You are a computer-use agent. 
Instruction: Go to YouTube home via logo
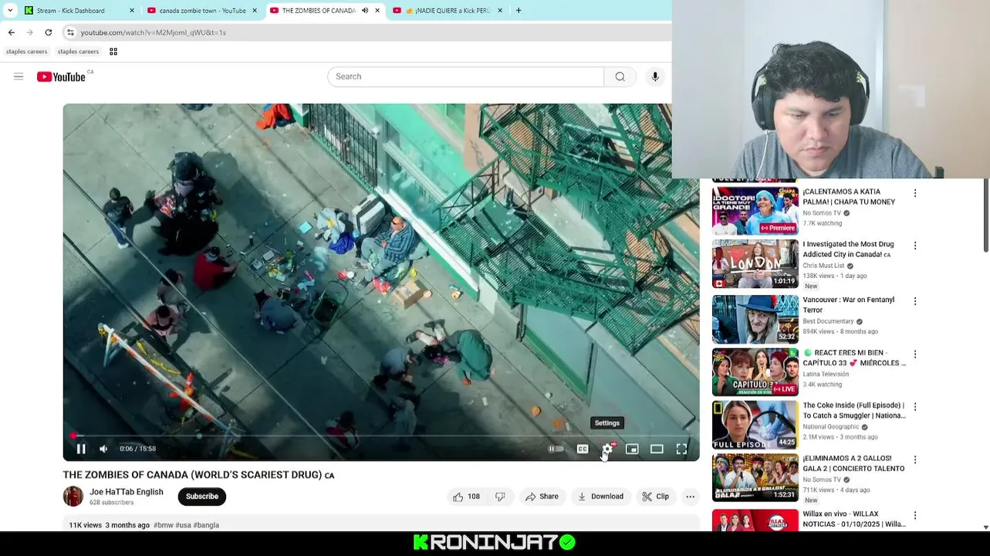pyautogui.click(x=62, y=76)
